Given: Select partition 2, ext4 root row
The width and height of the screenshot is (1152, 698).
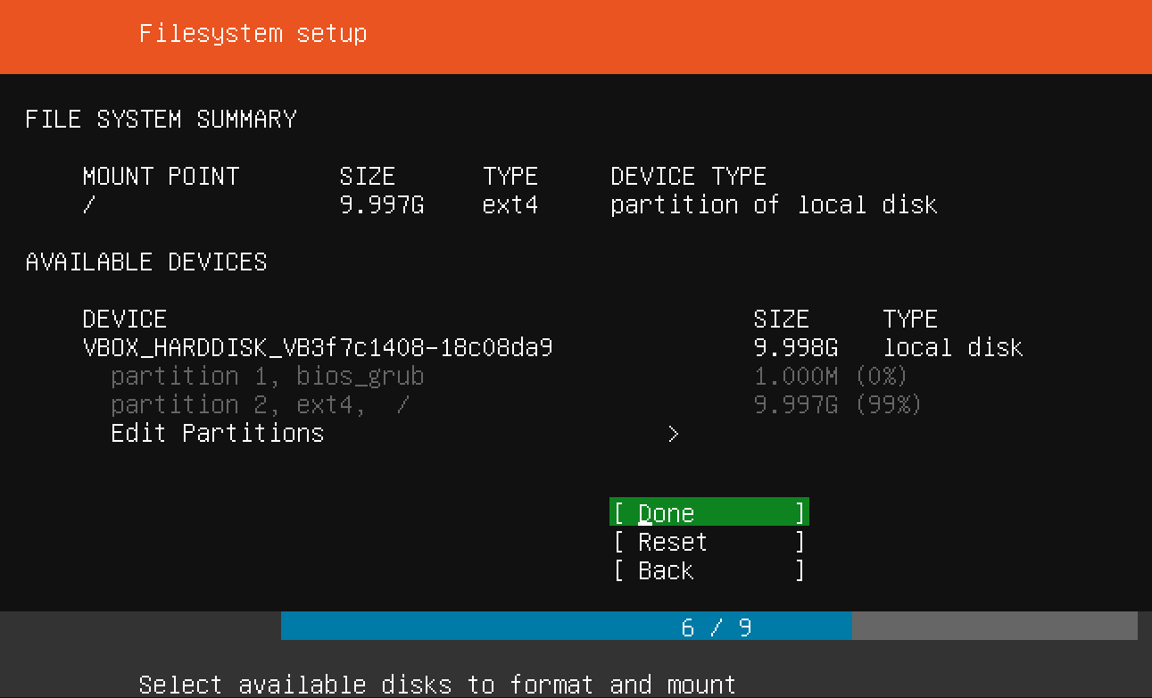Looking at the screenshot, I should 260,405.
